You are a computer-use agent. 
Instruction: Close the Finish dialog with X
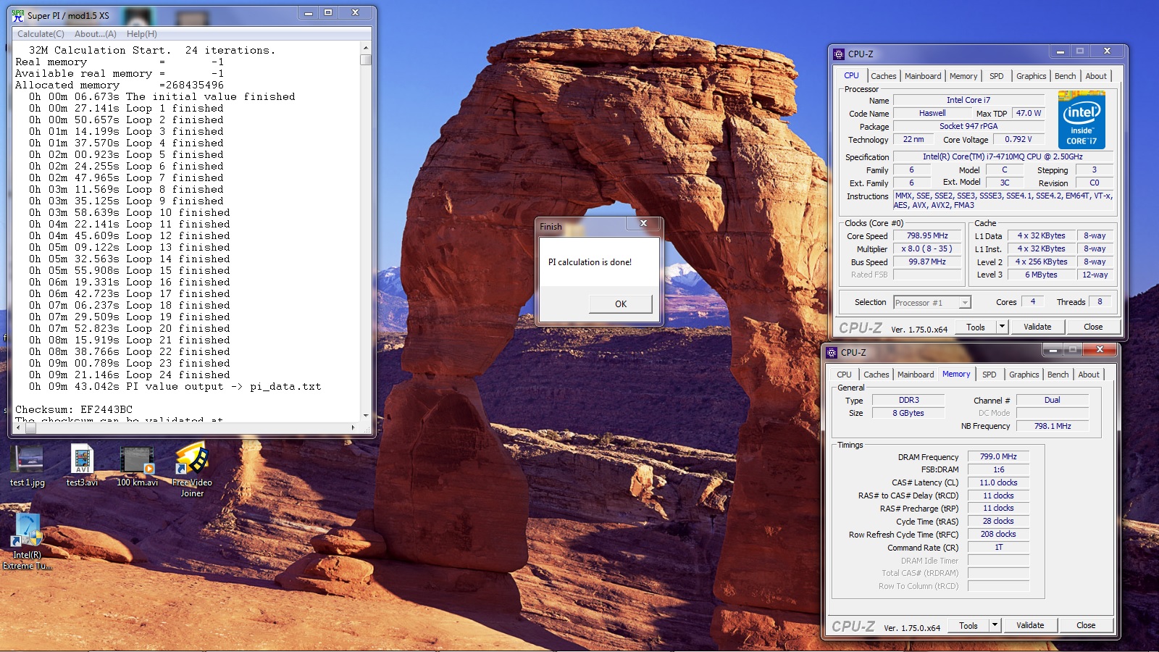[x=643, y=223]
